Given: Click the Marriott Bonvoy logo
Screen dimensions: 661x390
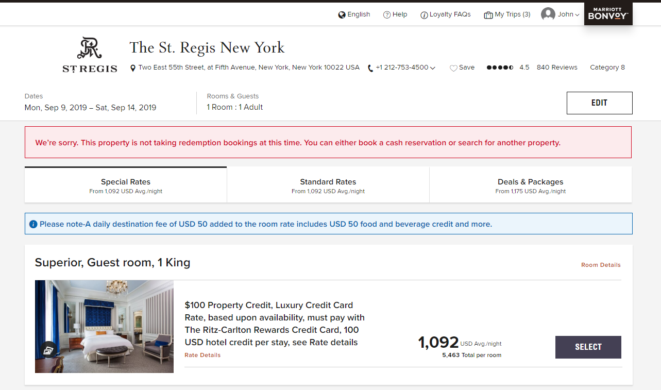Looking at the screenshot, I should point(608,13).
